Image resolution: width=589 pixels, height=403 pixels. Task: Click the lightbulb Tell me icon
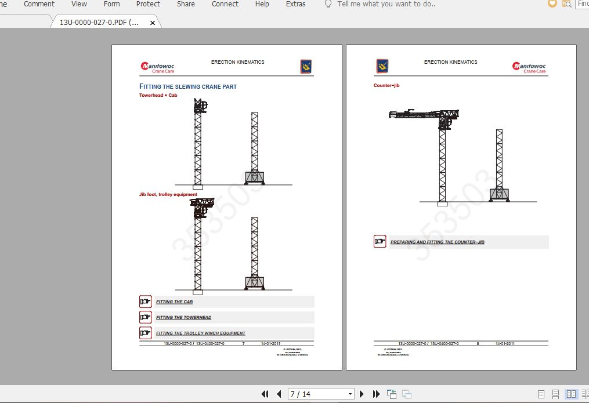click(x=328, y=4)
